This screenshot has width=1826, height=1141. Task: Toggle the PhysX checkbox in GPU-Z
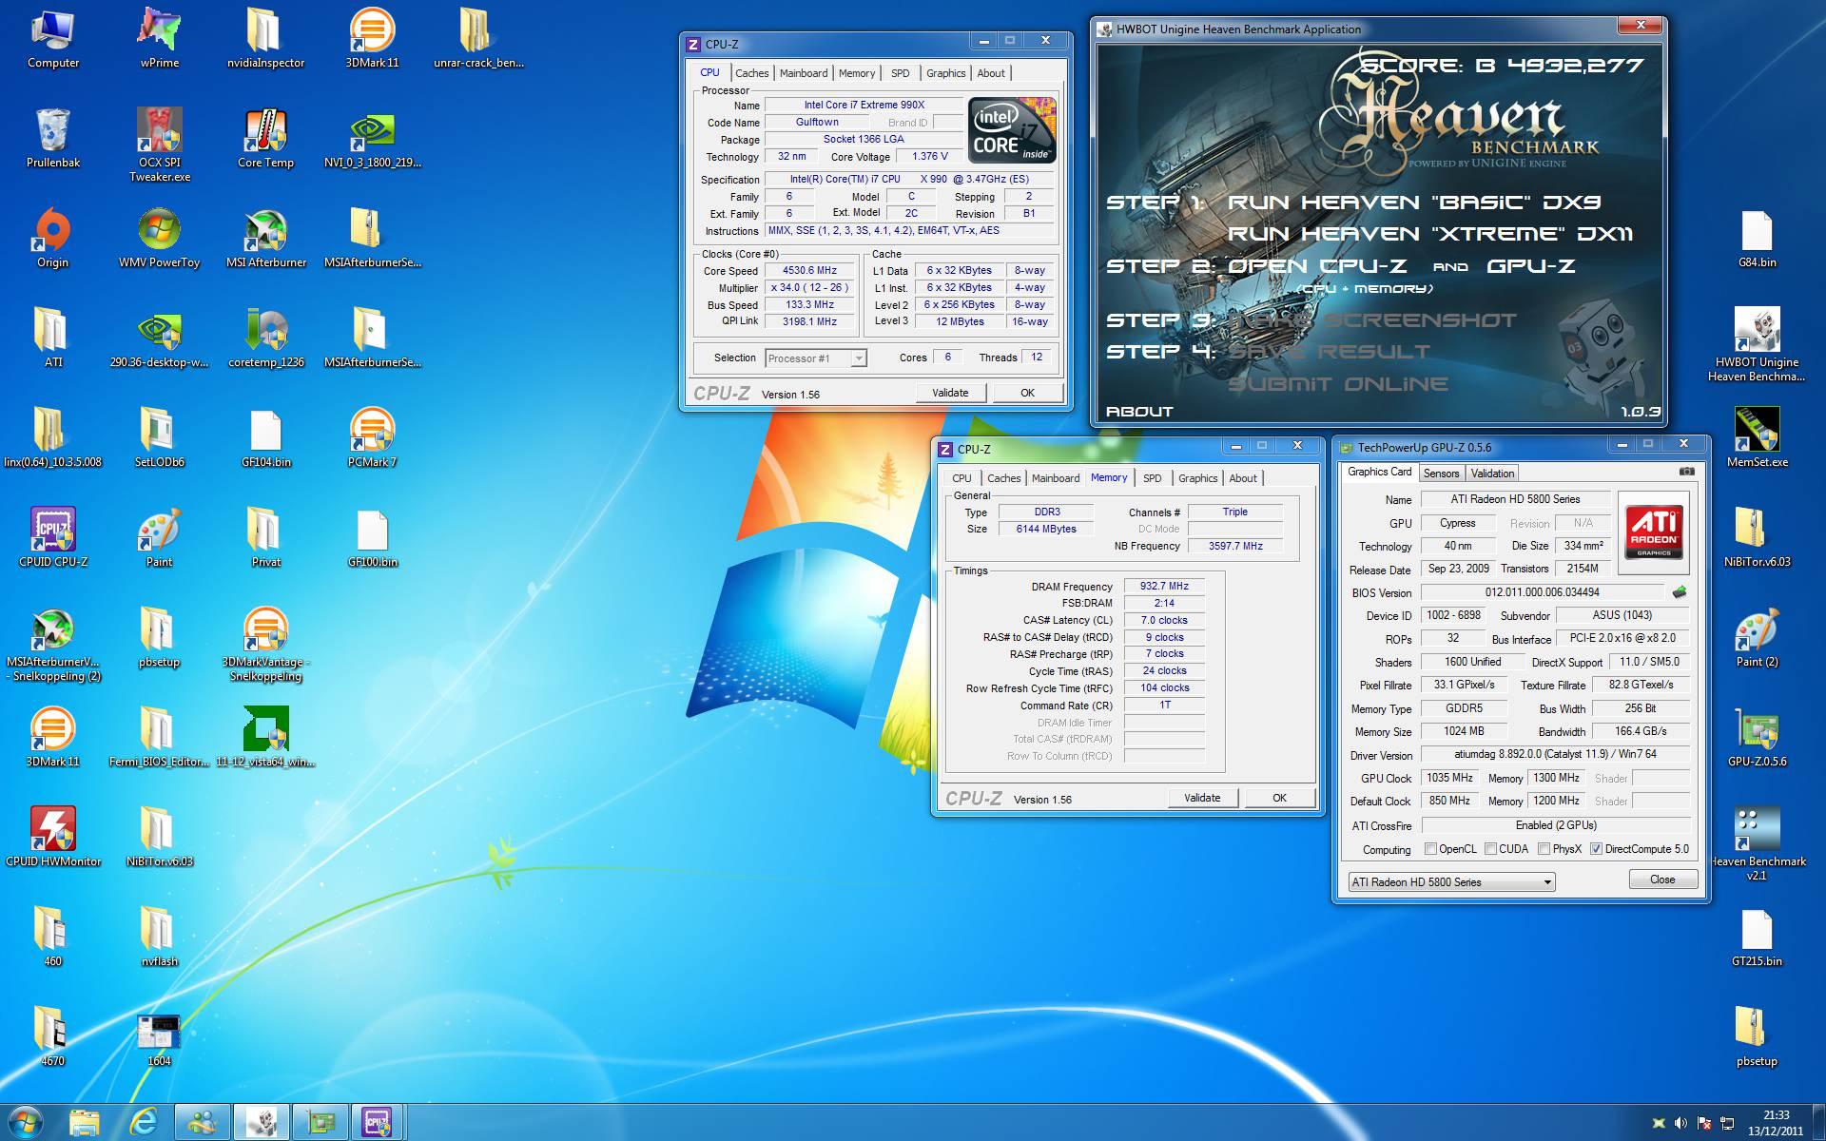click(1544, 849)
